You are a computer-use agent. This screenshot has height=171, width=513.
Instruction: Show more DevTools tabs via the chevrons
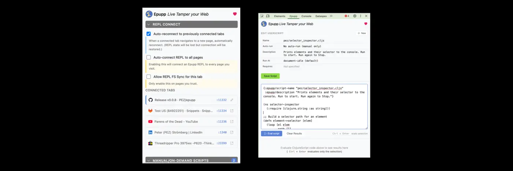pyautogui.click(x=331, y=16)
